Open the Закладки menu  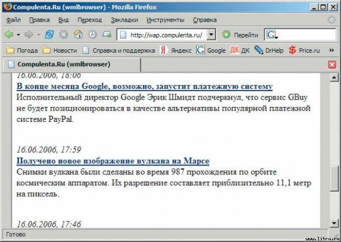[124, 20]
